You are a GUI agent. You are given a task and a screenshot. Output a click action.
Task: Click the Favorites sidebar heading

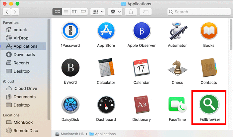tap(11, 23)
